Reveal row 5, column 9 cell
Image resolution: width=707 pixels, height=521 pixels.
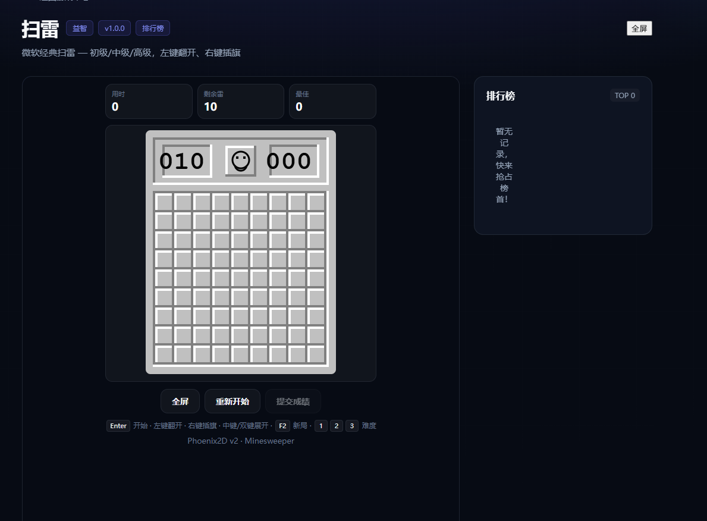pos(316,277)
